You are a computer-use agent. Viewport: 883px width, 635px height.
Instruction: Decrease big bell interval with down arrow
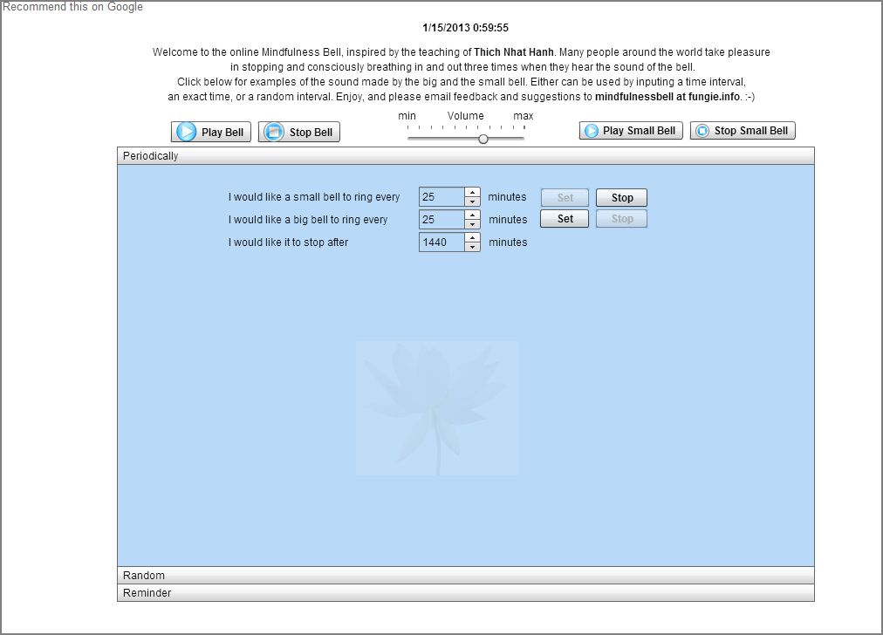(x=472, y=224)
